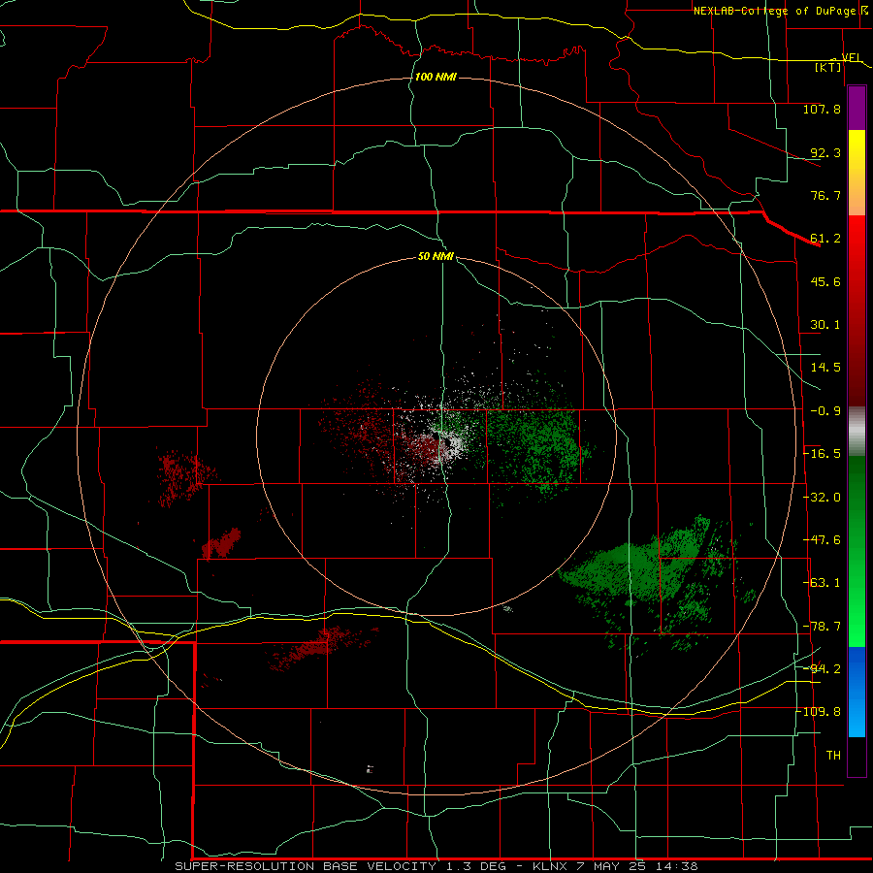Click the Super-Resolution Base Velocity caption
Viewport: 873px width, 873px height.
[x=436, y=866]
